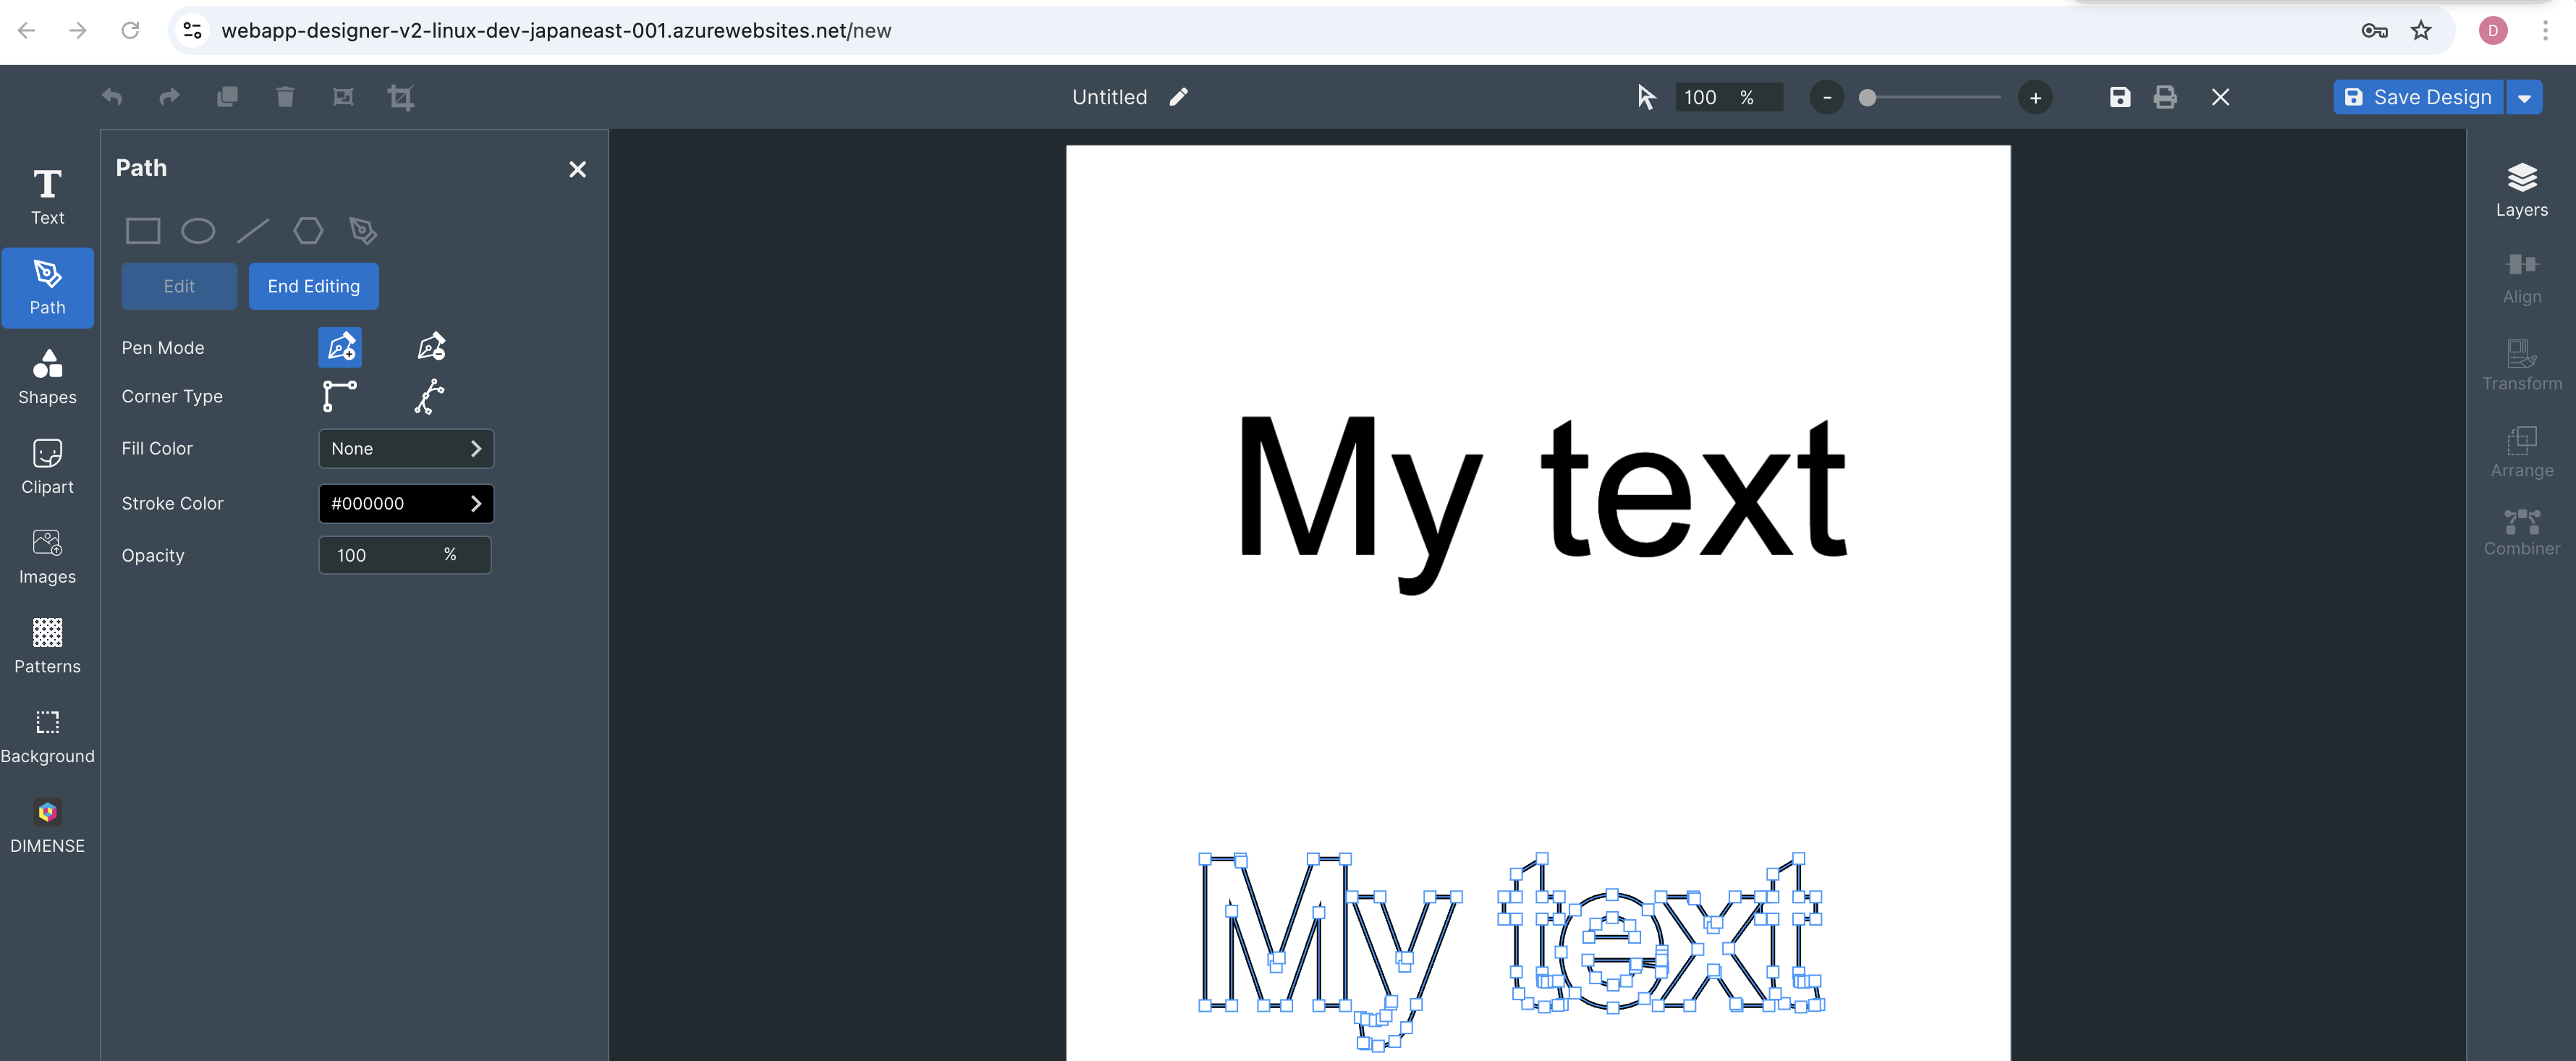Click the Edit button
Viewport: 2576px width, 1061px height.
[179, 287]
